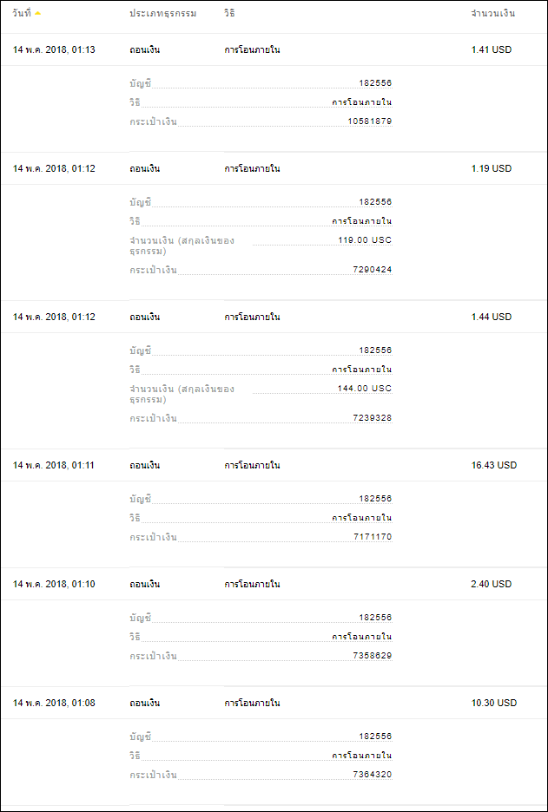Image resolution: width=548 pixels, height=812 pixels.
Task: Click account number 182556 in first transaction
Action: click(375, 83)
